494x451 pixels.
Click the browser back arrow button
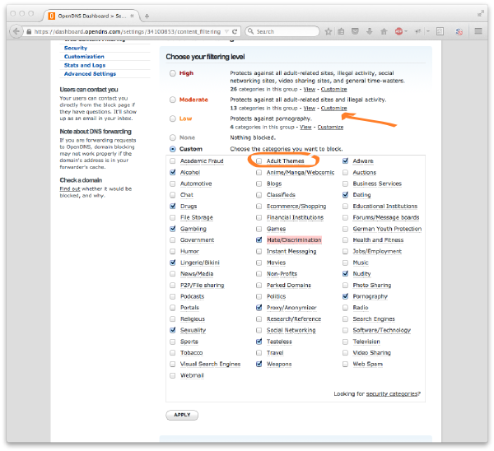coord(16,31)
